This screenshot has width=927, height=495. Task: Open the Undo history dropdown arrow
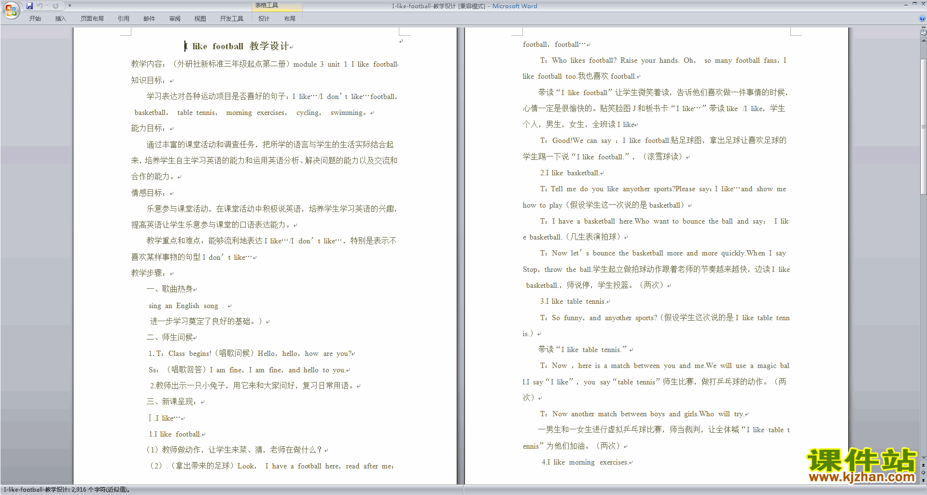pyautogui.click(x=47, y=6)
